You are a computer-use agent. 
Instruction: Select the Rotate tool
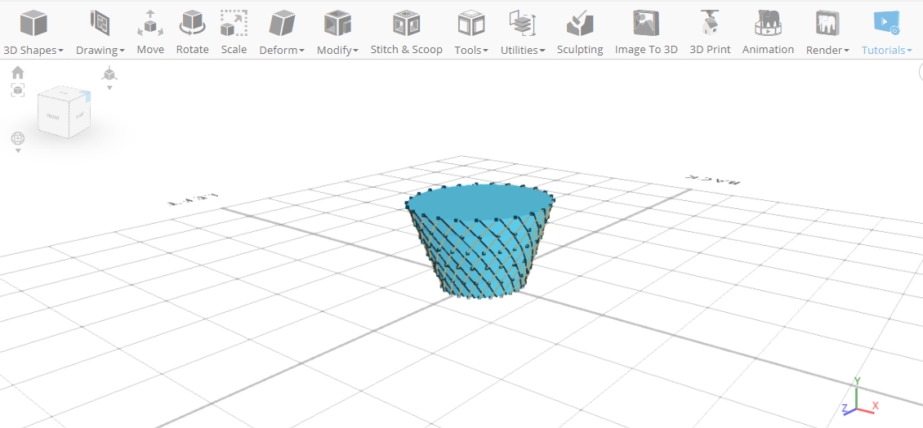click(193, 33)
